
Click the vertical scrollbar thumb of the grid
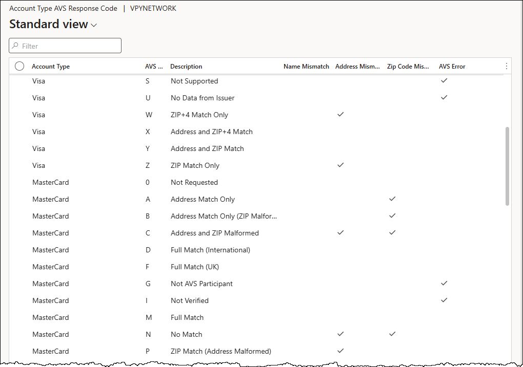(x=507, y=166)
